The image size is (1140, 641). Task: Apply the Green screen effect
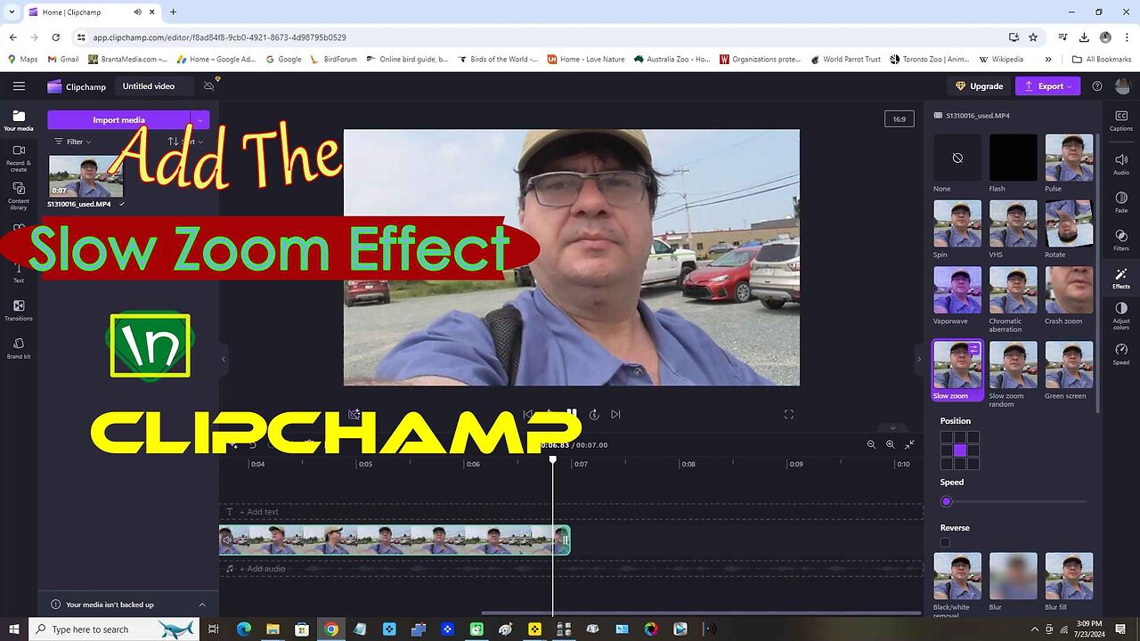click(x=1069, y=370)
